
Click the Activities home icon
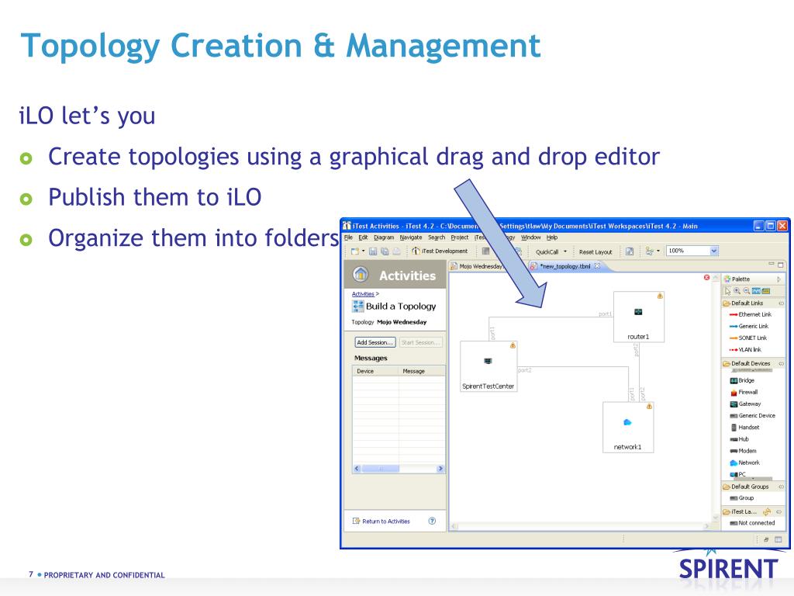361,274
